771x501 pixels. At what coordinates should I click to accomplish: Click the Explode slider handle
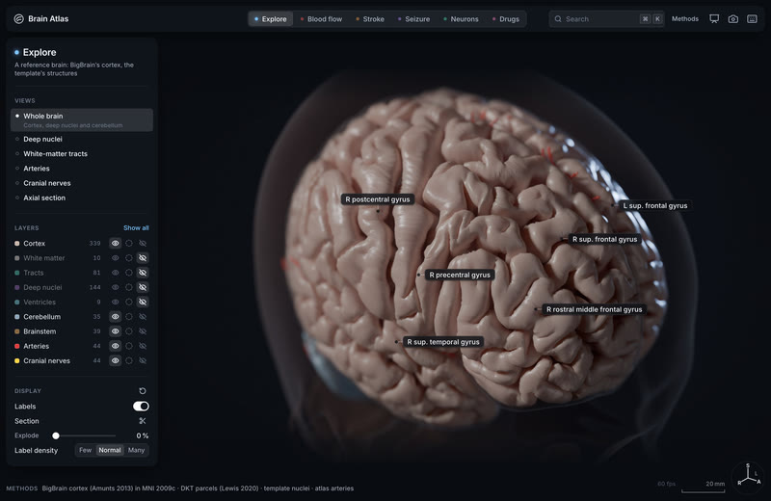(x=56, y=435)
